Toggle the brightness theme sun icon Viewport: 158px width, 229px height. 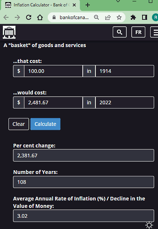(149, 225)
